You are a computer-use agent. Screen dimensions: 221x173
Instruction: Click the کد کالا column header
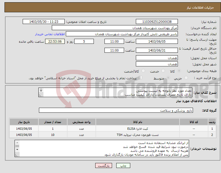(194, 122)
